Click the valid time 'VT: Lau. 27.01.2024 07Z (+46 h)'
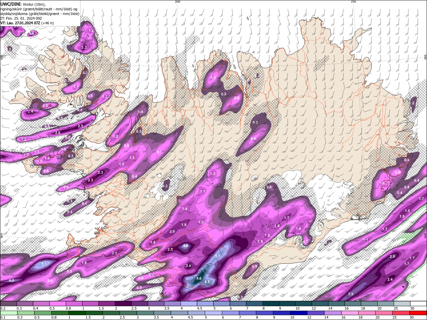The height and width of the screenshot is (320, 427). click(27, 23)
